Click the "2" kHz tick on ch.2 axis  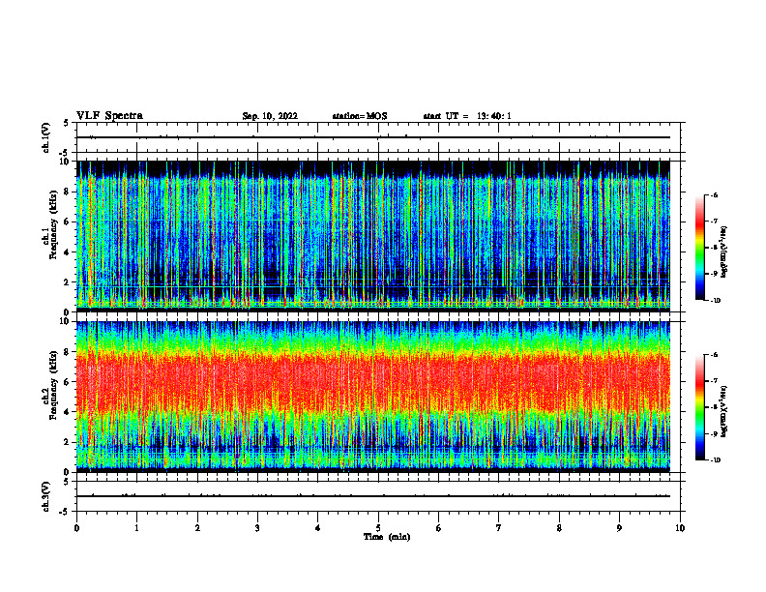[x=68, y=442]
